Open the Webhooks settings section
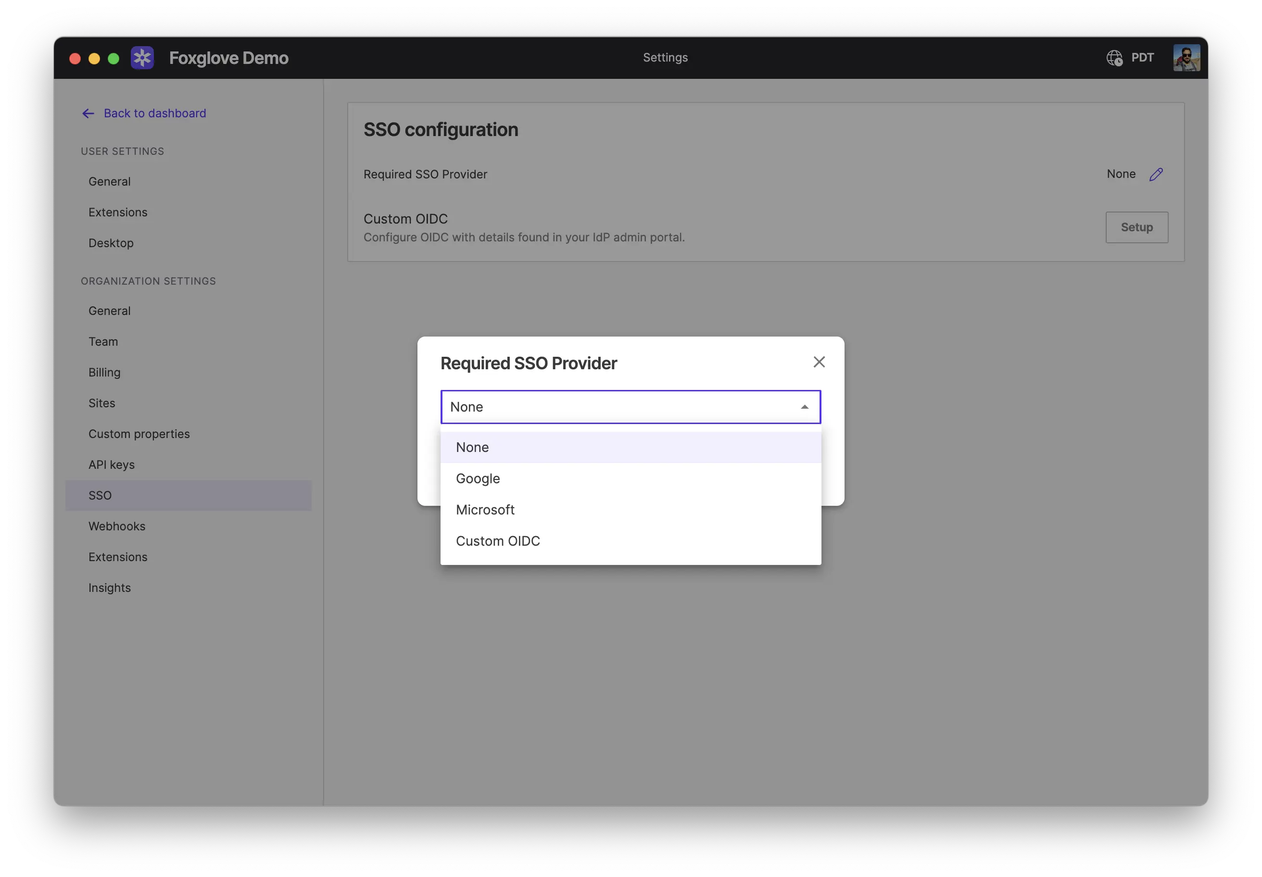Screen dimensions: 1262x877 [116, 526]
